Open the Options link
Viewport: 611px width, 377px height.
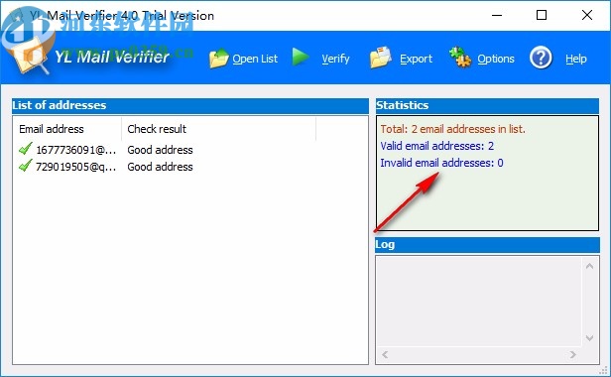(496, 59)
